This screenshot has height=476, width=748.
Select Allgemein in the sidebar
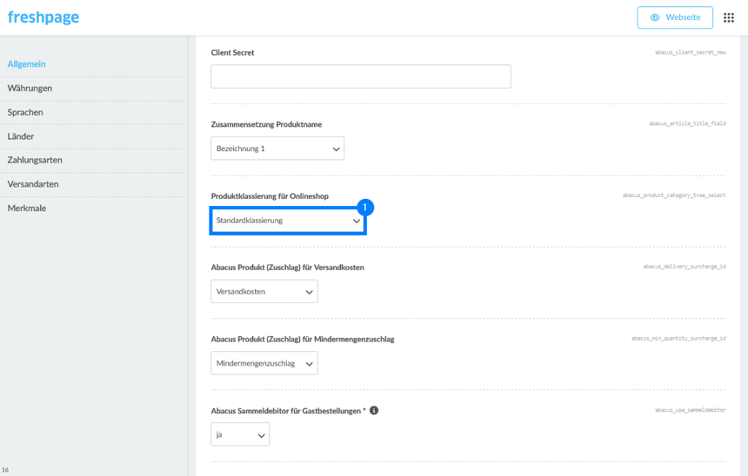pyautogui.click(x=27, y=64)
